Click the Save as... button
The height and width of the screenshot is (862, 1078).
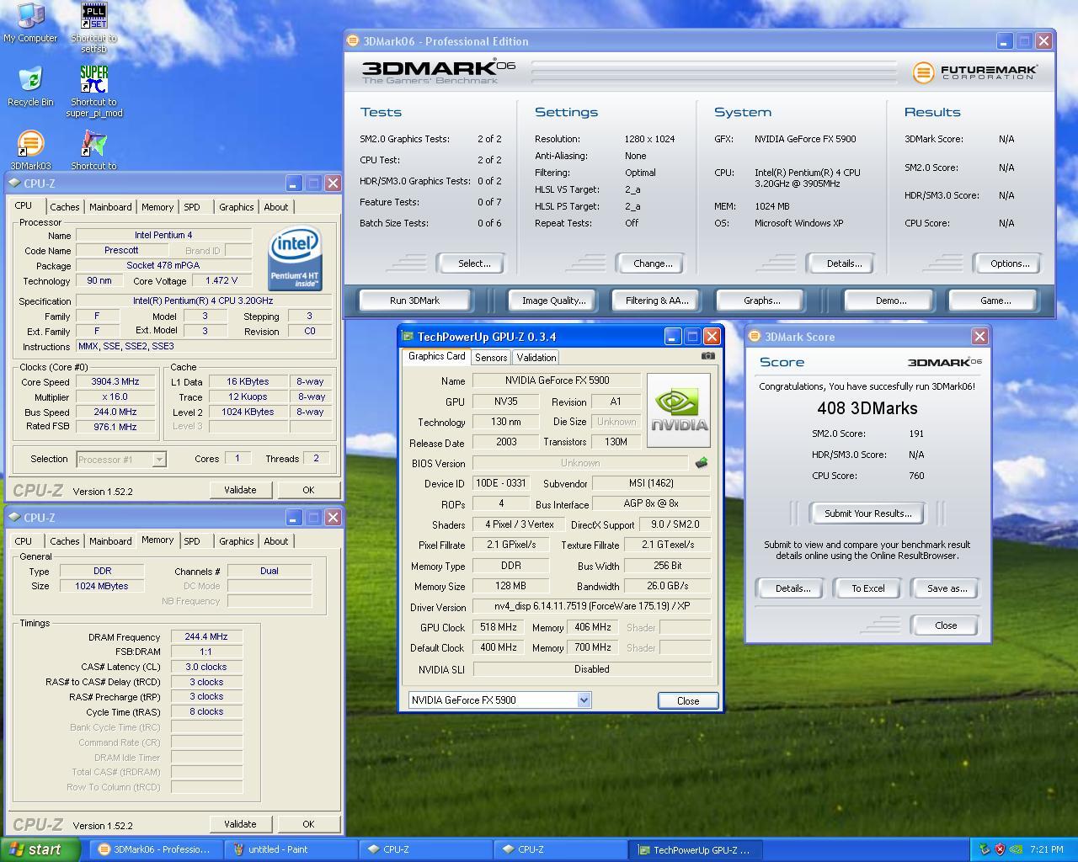pyautogui.click(x=947, y=588)
